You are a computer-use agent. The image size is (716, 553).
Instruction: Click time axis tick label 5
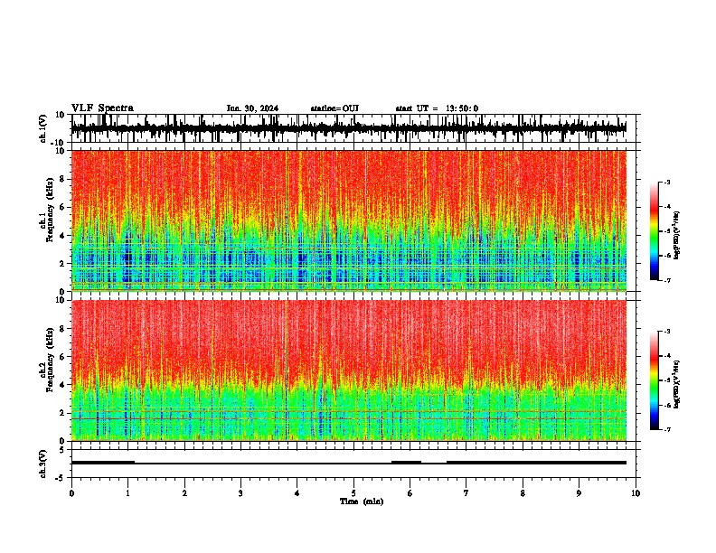click(x=353, y=493)
